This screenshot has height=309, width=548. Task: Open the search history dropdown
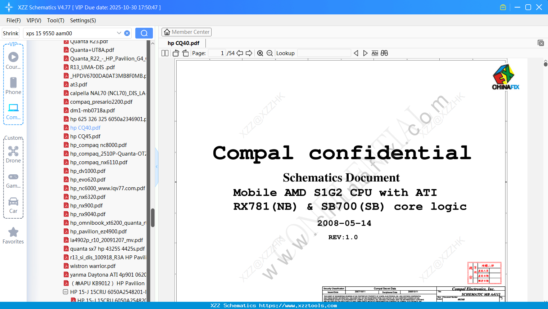[x=119, y=33]
